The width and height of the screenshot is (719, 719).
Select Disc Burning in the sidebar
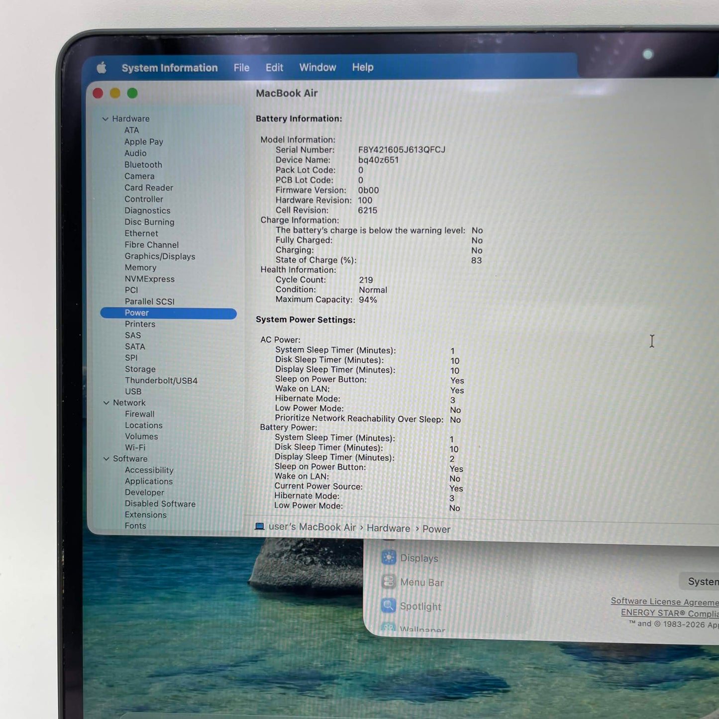pos(149,222)
